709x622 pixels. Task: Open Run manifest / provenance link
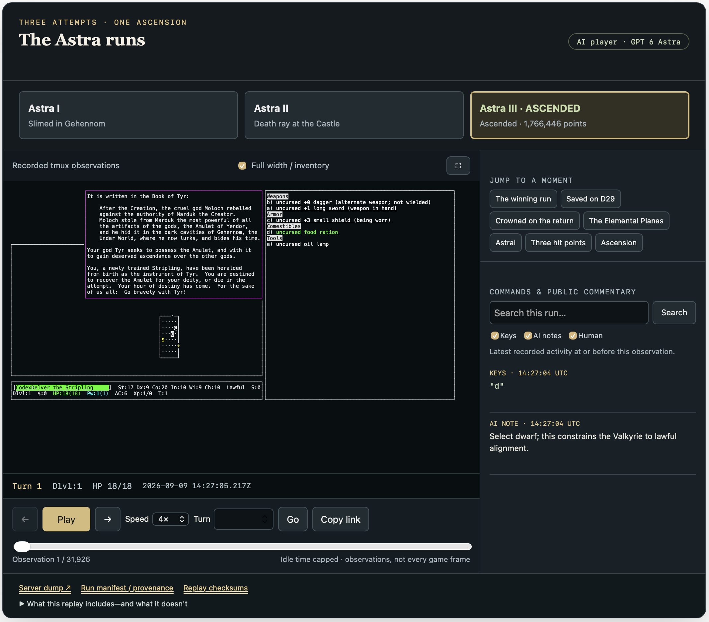pyautogui.click(x=127, y=588)
